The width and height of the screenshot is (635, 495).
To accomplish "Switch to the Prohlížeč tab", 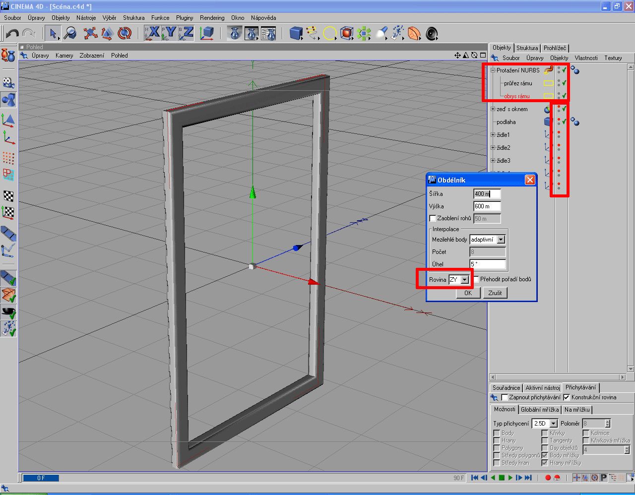I will (x=555, y=48).
